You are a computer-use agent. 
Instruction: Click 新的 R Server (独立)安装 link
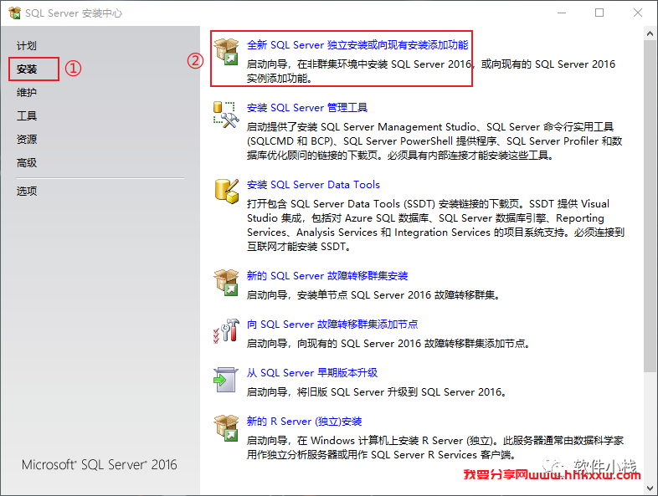pyautogui.click(x=304, y=422)
